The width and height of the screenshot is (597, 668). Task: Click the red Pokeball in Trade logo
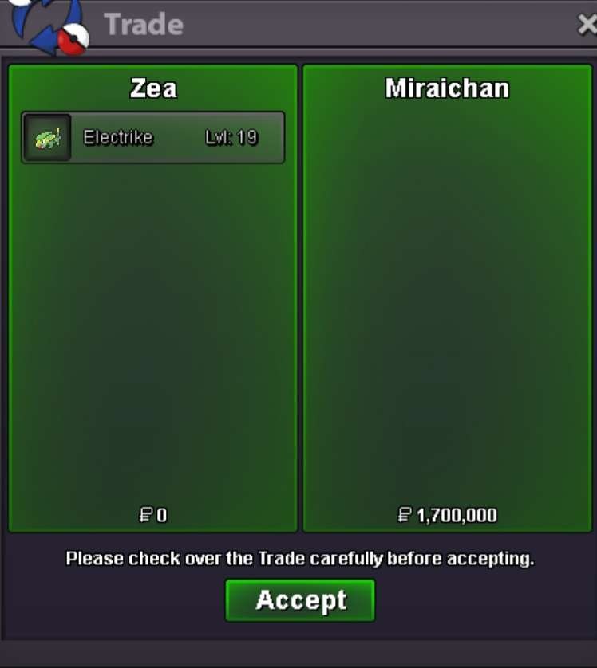73,40
